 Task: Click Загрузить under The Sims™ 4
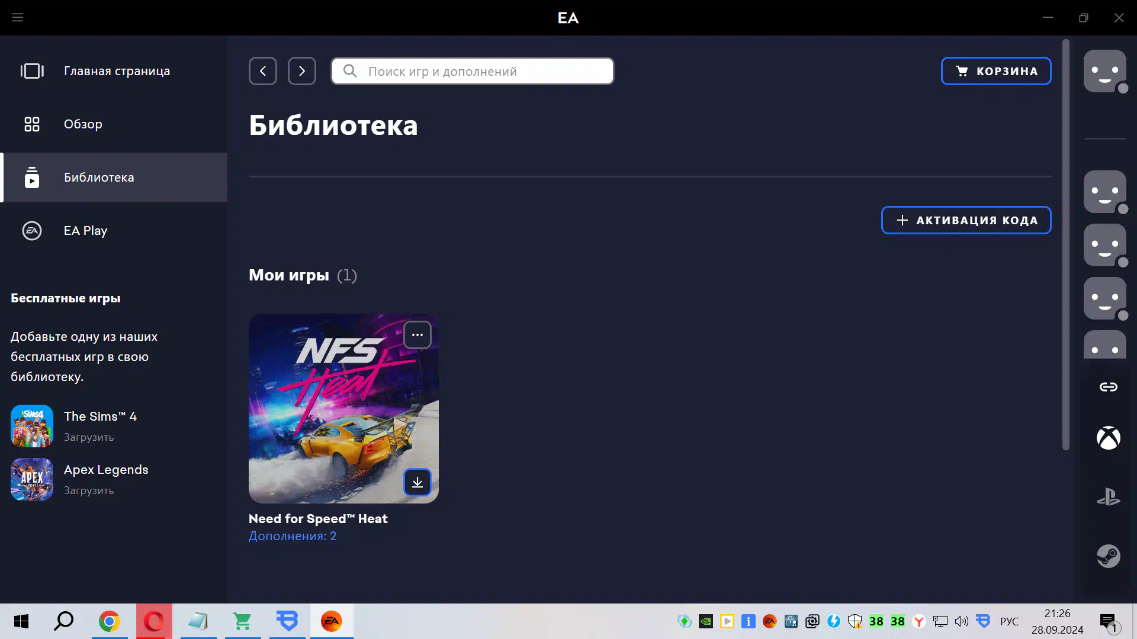click(x=89, y=437)
